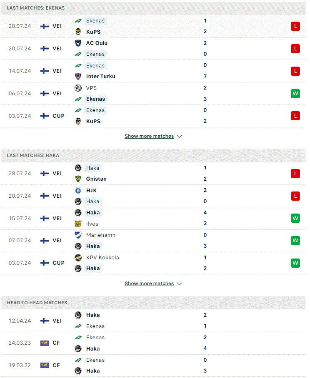Viewport: 310px width, 378px height.
Task: Click the KPV Kokkola team logo
Action: pyautogui.click(x=78, y=257)
